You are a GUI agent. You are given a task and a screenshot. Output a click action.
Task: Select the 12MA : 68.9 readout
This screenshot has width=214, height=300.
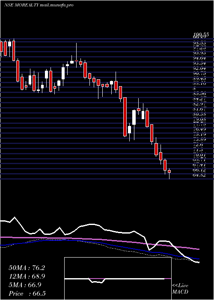27,276
